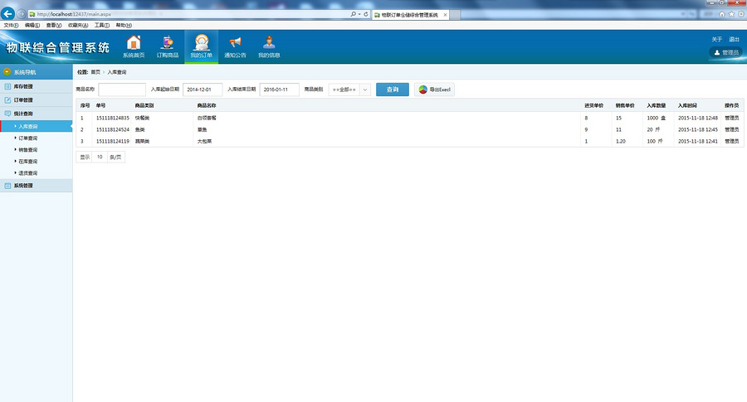747x402 pixels.
Task: Open 我的信息 person icon
Action: pos(269,46)
